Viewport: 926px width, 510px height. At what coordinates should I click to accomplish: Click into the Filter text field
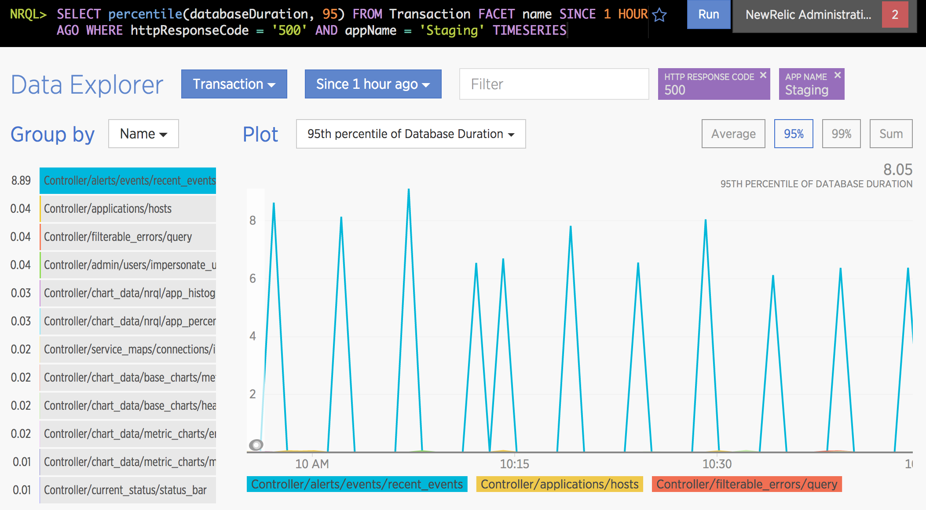(553, 84)
